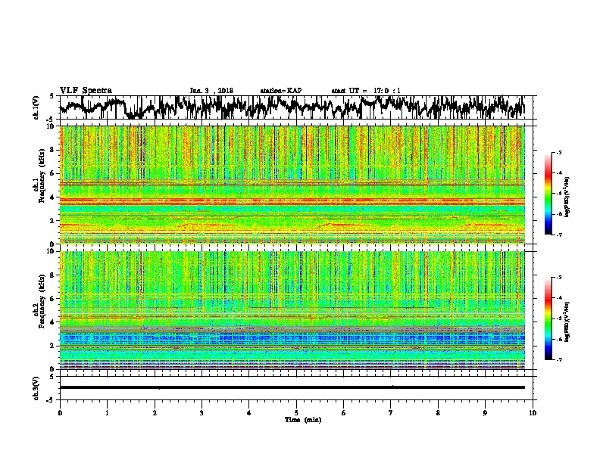Click time axis tick label "7"
The image size is (600, 463).
(391, 413)
